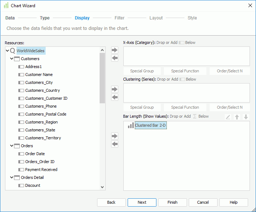Open Help for the Chart Wizard
This screenshot has height=212, width=256.
coord(233,202)
